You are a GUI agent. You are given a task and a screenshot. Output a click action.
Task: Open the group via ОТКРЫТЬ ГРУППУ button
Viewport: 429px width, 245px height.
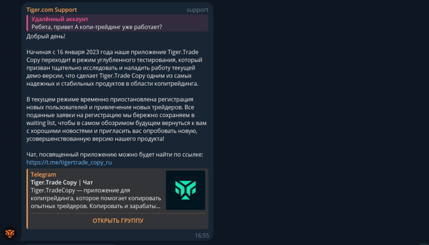click(118, 221)
